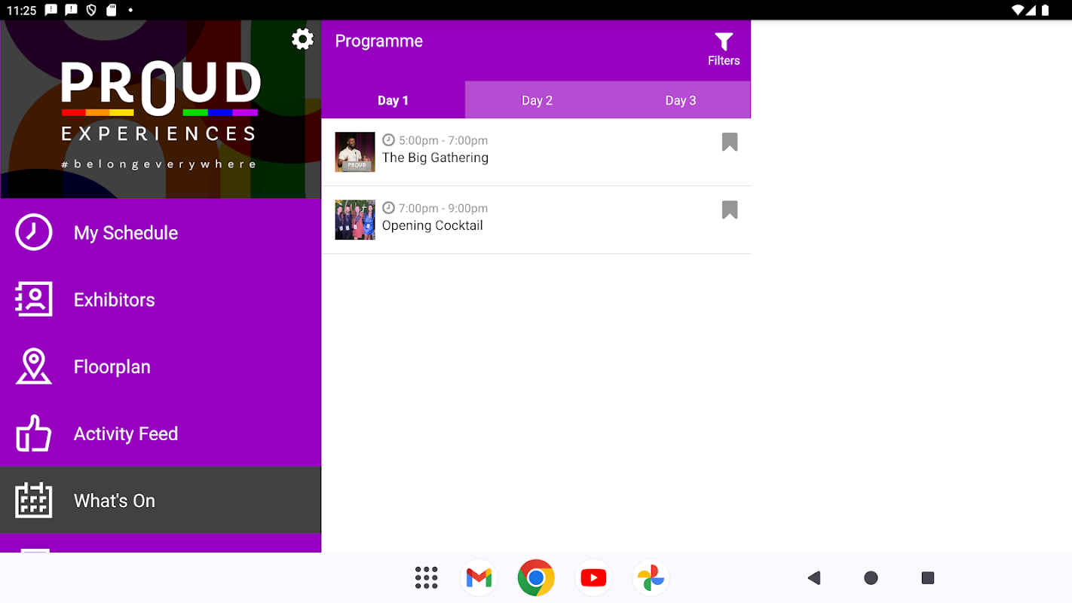
Task: Click the Activity Feed thumbs-up icon
Action: coord(34,433)
